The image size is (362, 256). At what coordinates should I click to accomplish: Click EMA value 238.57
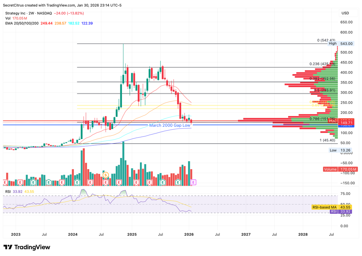tap(60, 23)
